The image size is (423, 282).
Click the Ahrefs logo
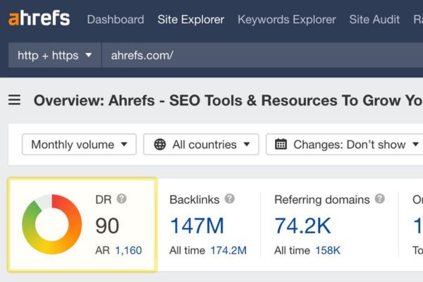point(39,18)
